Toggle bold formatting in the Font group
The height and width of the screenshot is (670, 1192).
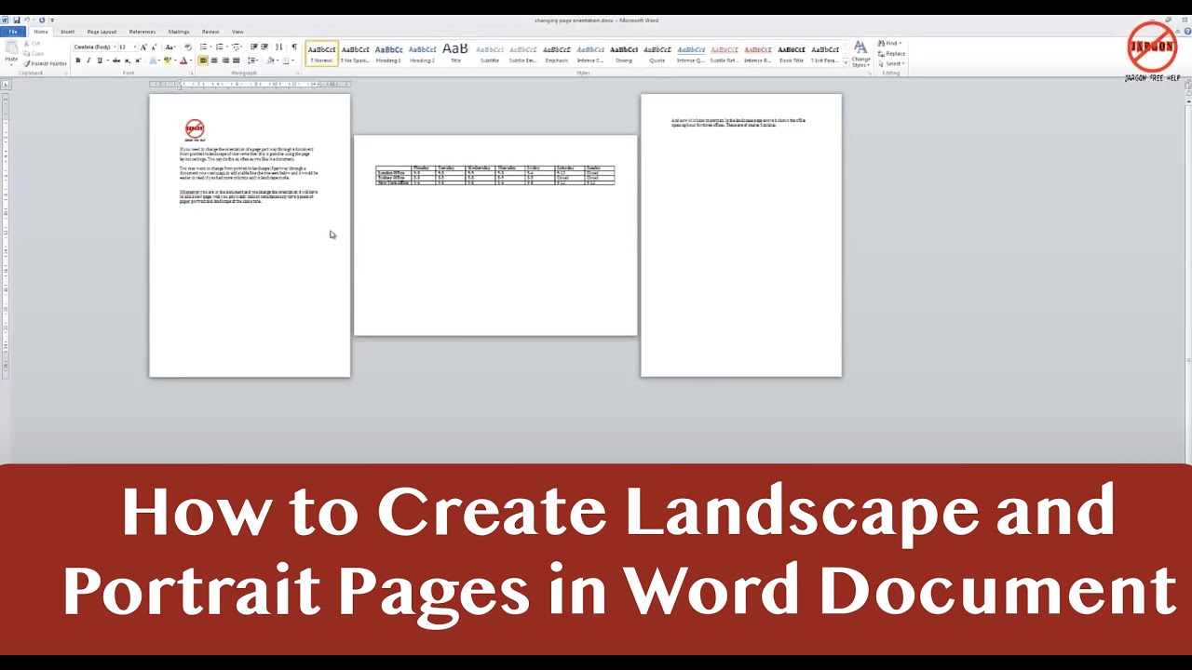[x=78, y=60]
